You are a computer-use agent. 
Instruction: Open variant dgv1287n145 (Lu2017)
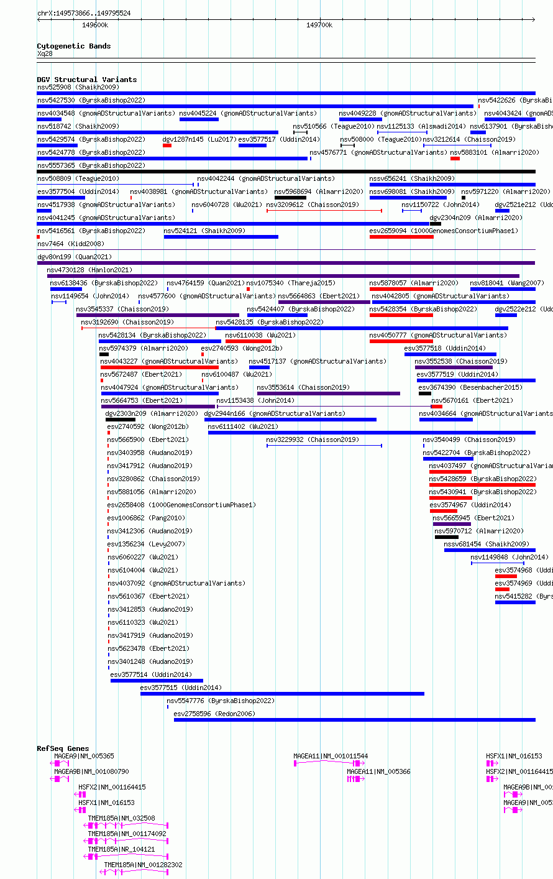tap(199, 139)
